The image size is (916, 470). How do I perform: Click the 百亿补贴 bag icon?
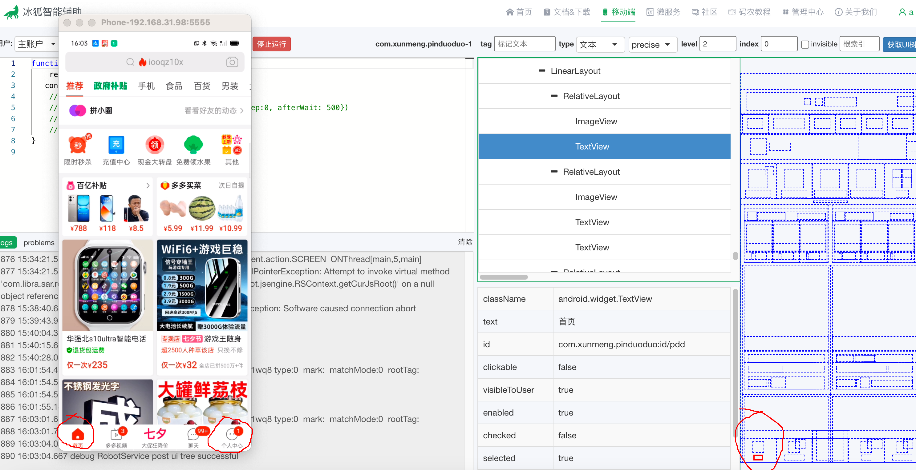click(x=71, y=185)
